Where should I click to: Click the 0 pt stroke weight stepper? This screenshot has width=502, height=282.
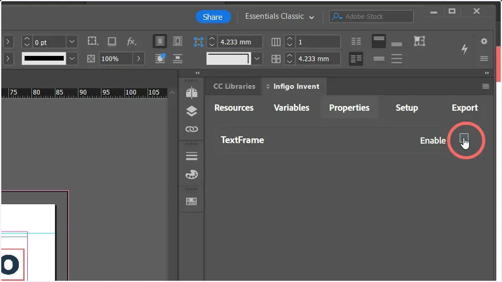[27, 42]
